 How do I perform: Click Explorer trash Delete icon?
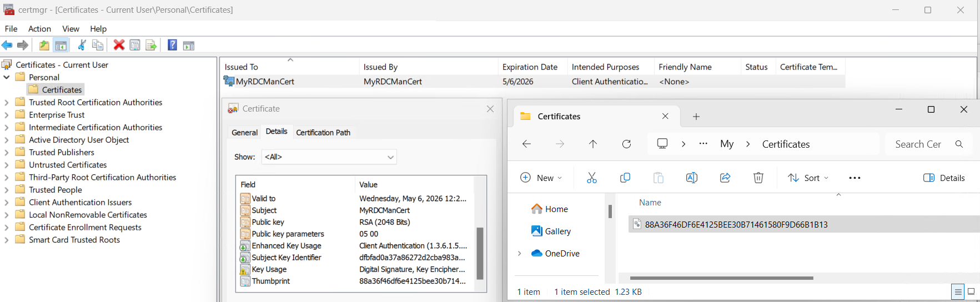pos(758,178)
